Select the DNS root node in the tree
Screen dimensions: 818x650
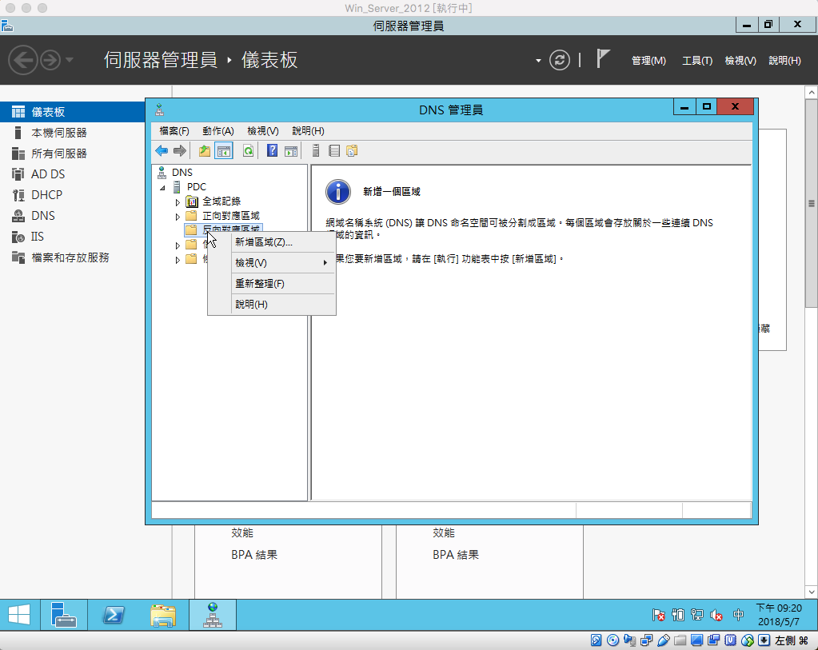182,172
